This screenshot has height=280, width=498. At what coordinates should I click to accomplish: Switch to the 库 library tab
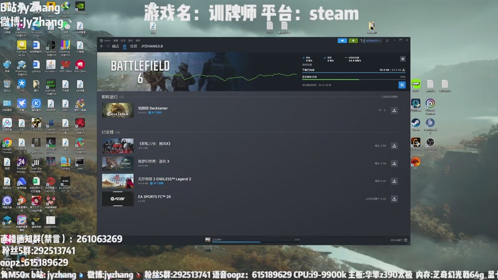coord(125,46)
